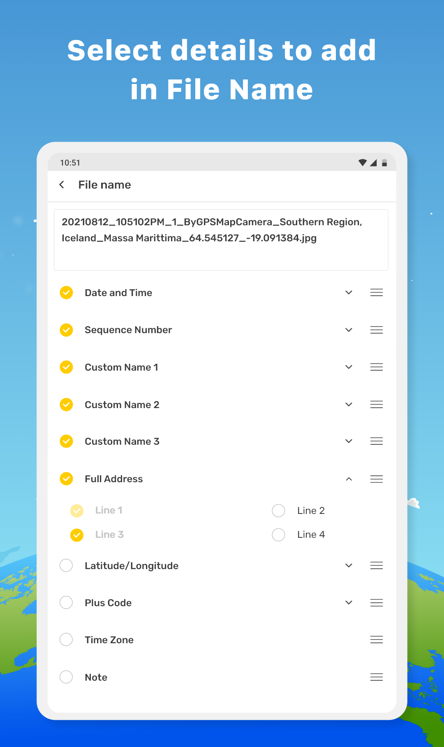Uncheck the Date and Time checkbox

click(66, 293)
